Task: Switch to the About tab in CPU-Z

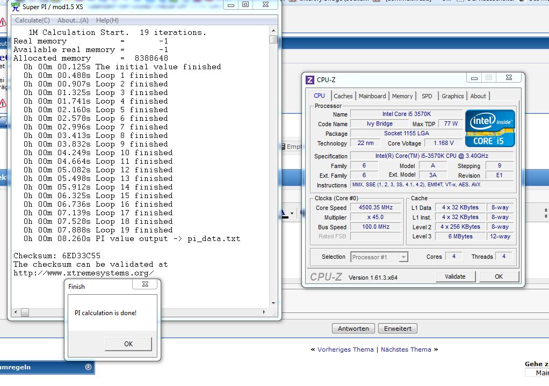Action: [x=478, y=96]
